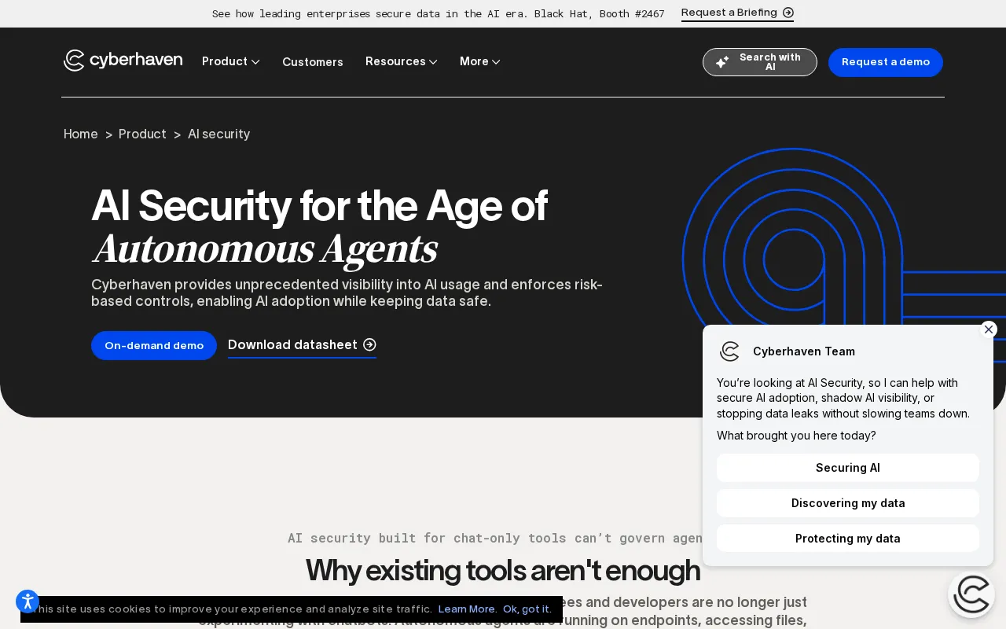Go to Product breadcrumb
The height and width of the screenshot is (629, 1006).
[142, 134]
